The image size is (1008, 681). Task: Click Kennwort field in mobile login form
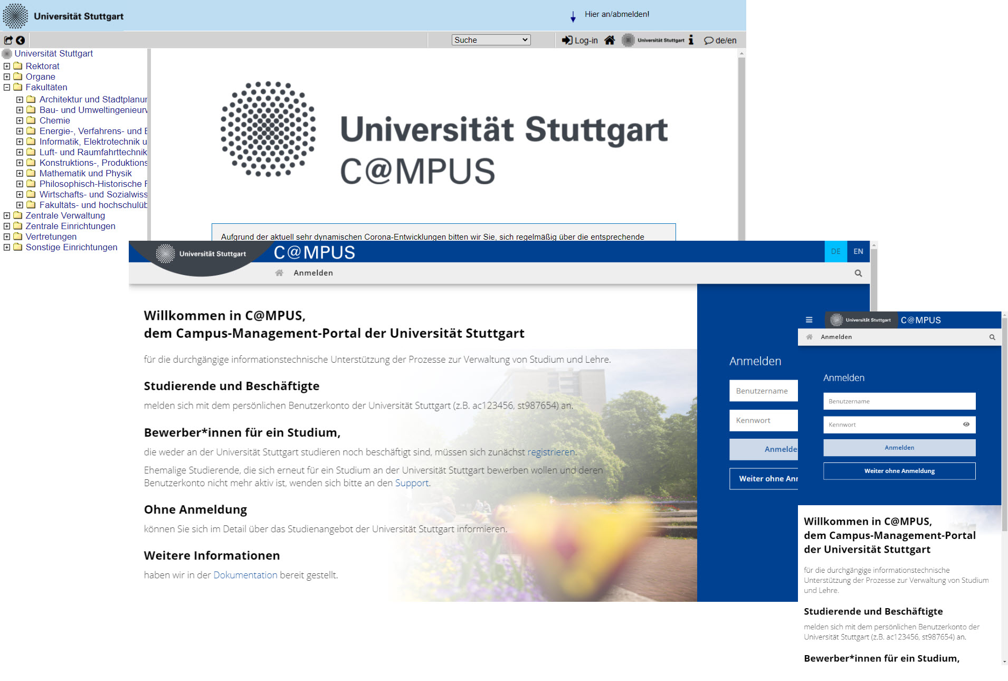(x=899, y=424)
